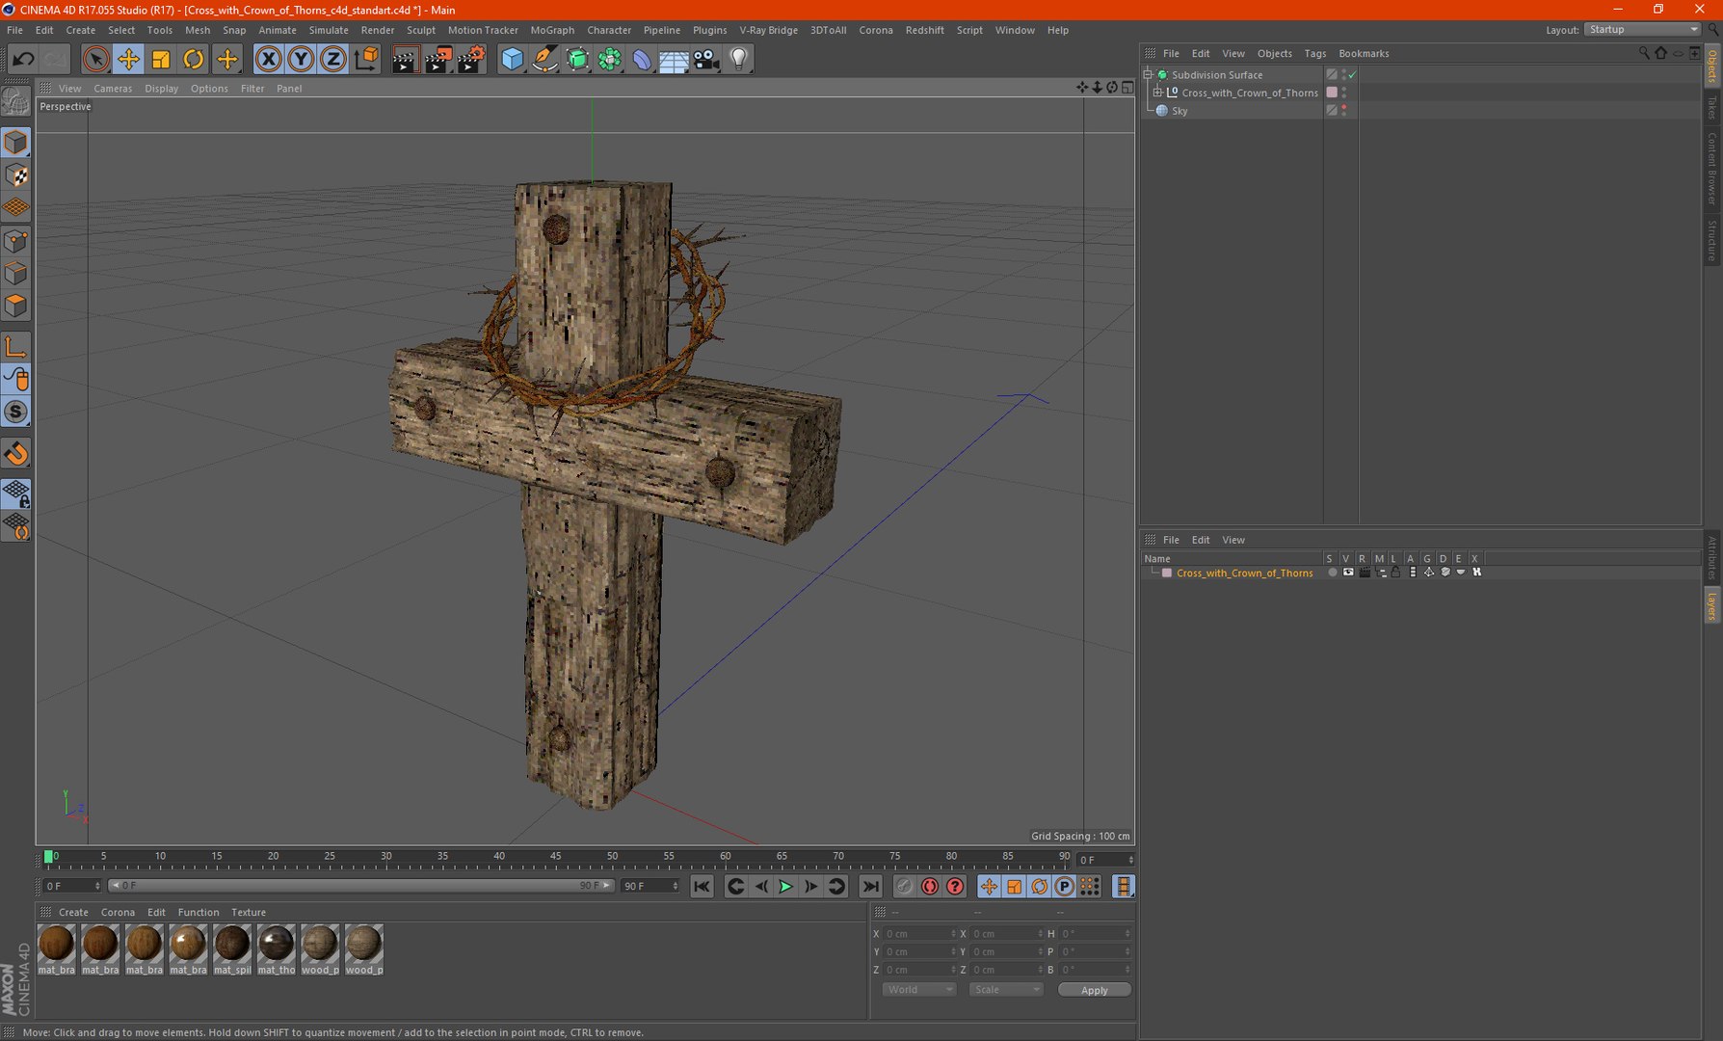Click Record Active Objects button

[905, 887]
